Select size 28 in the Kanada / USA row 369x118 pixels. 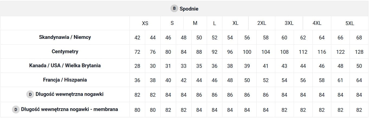(x=137, y=66)
